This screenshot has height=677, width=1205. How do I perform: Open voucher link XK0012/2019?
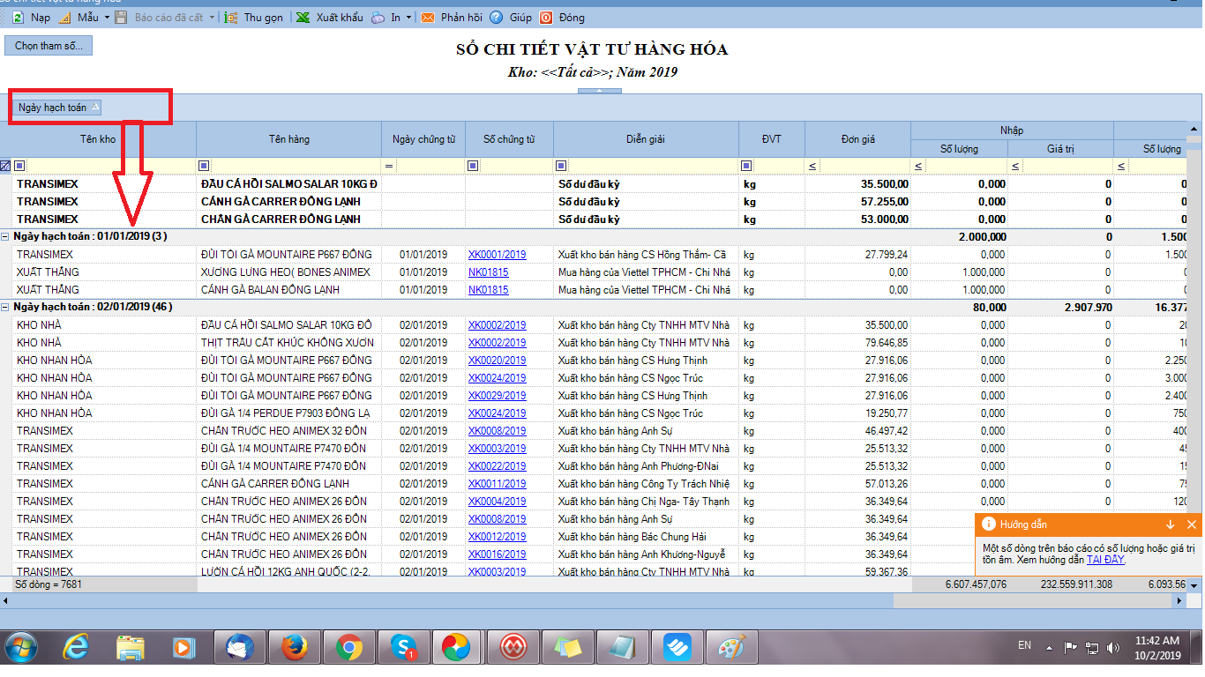pos(497,536)
